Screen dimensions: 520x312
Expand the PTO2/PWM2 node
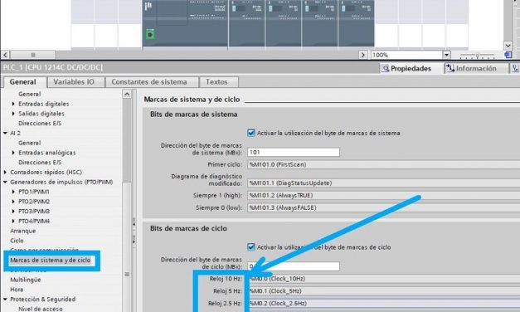13,202
